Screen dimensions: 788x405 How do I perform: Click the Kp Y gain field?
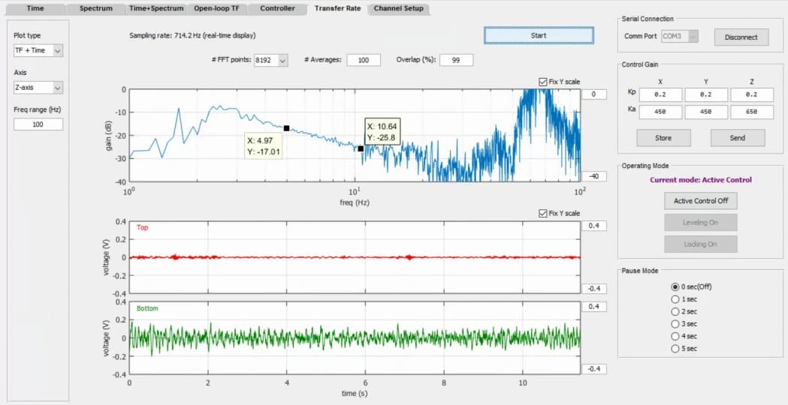pos(706,94)
